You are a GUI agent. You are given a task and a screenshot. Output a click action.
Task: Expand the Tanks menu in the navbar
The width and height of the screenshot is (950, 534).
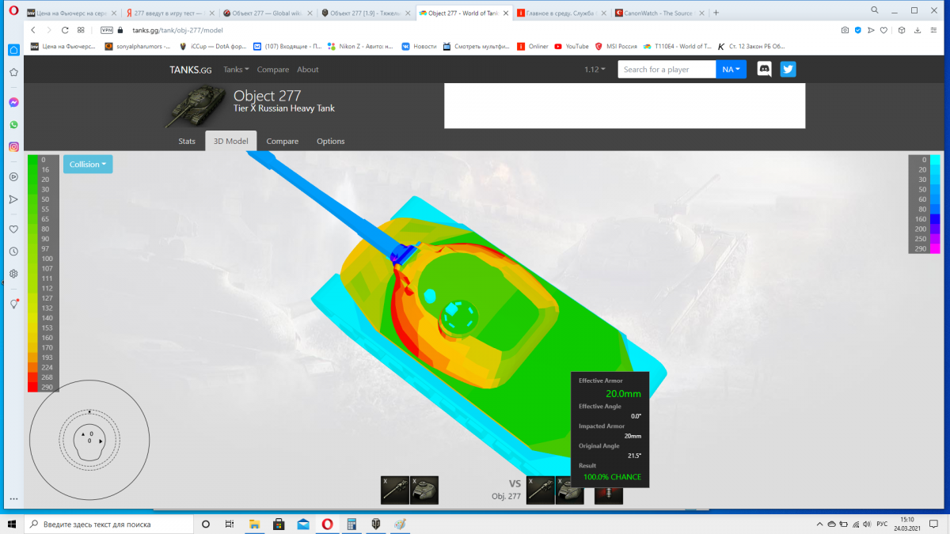coord(236,70)
